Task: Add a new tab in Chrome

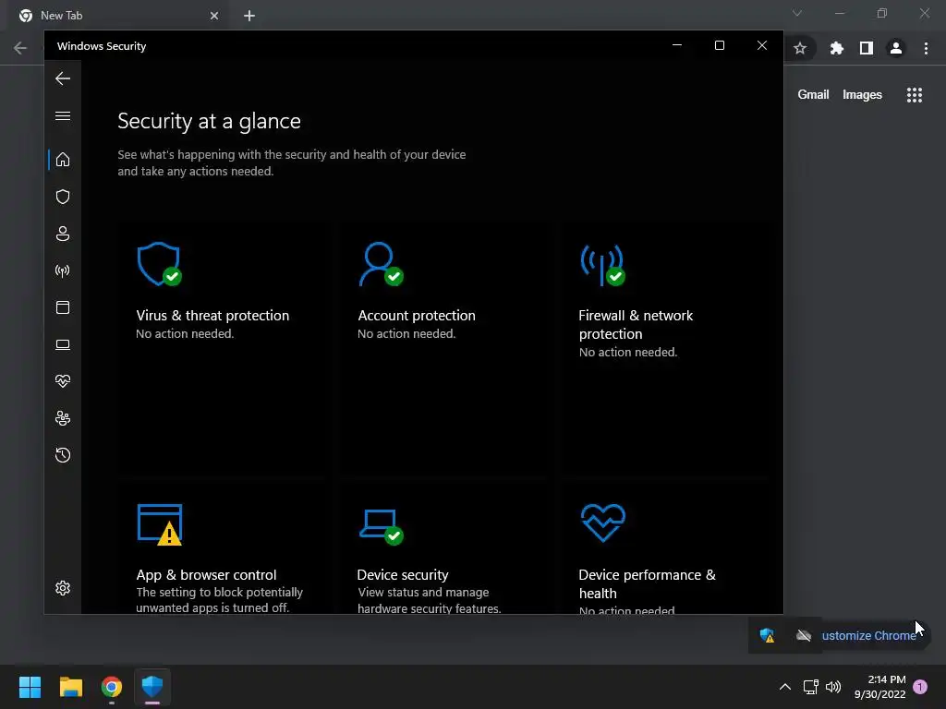Action: point(249,16)
